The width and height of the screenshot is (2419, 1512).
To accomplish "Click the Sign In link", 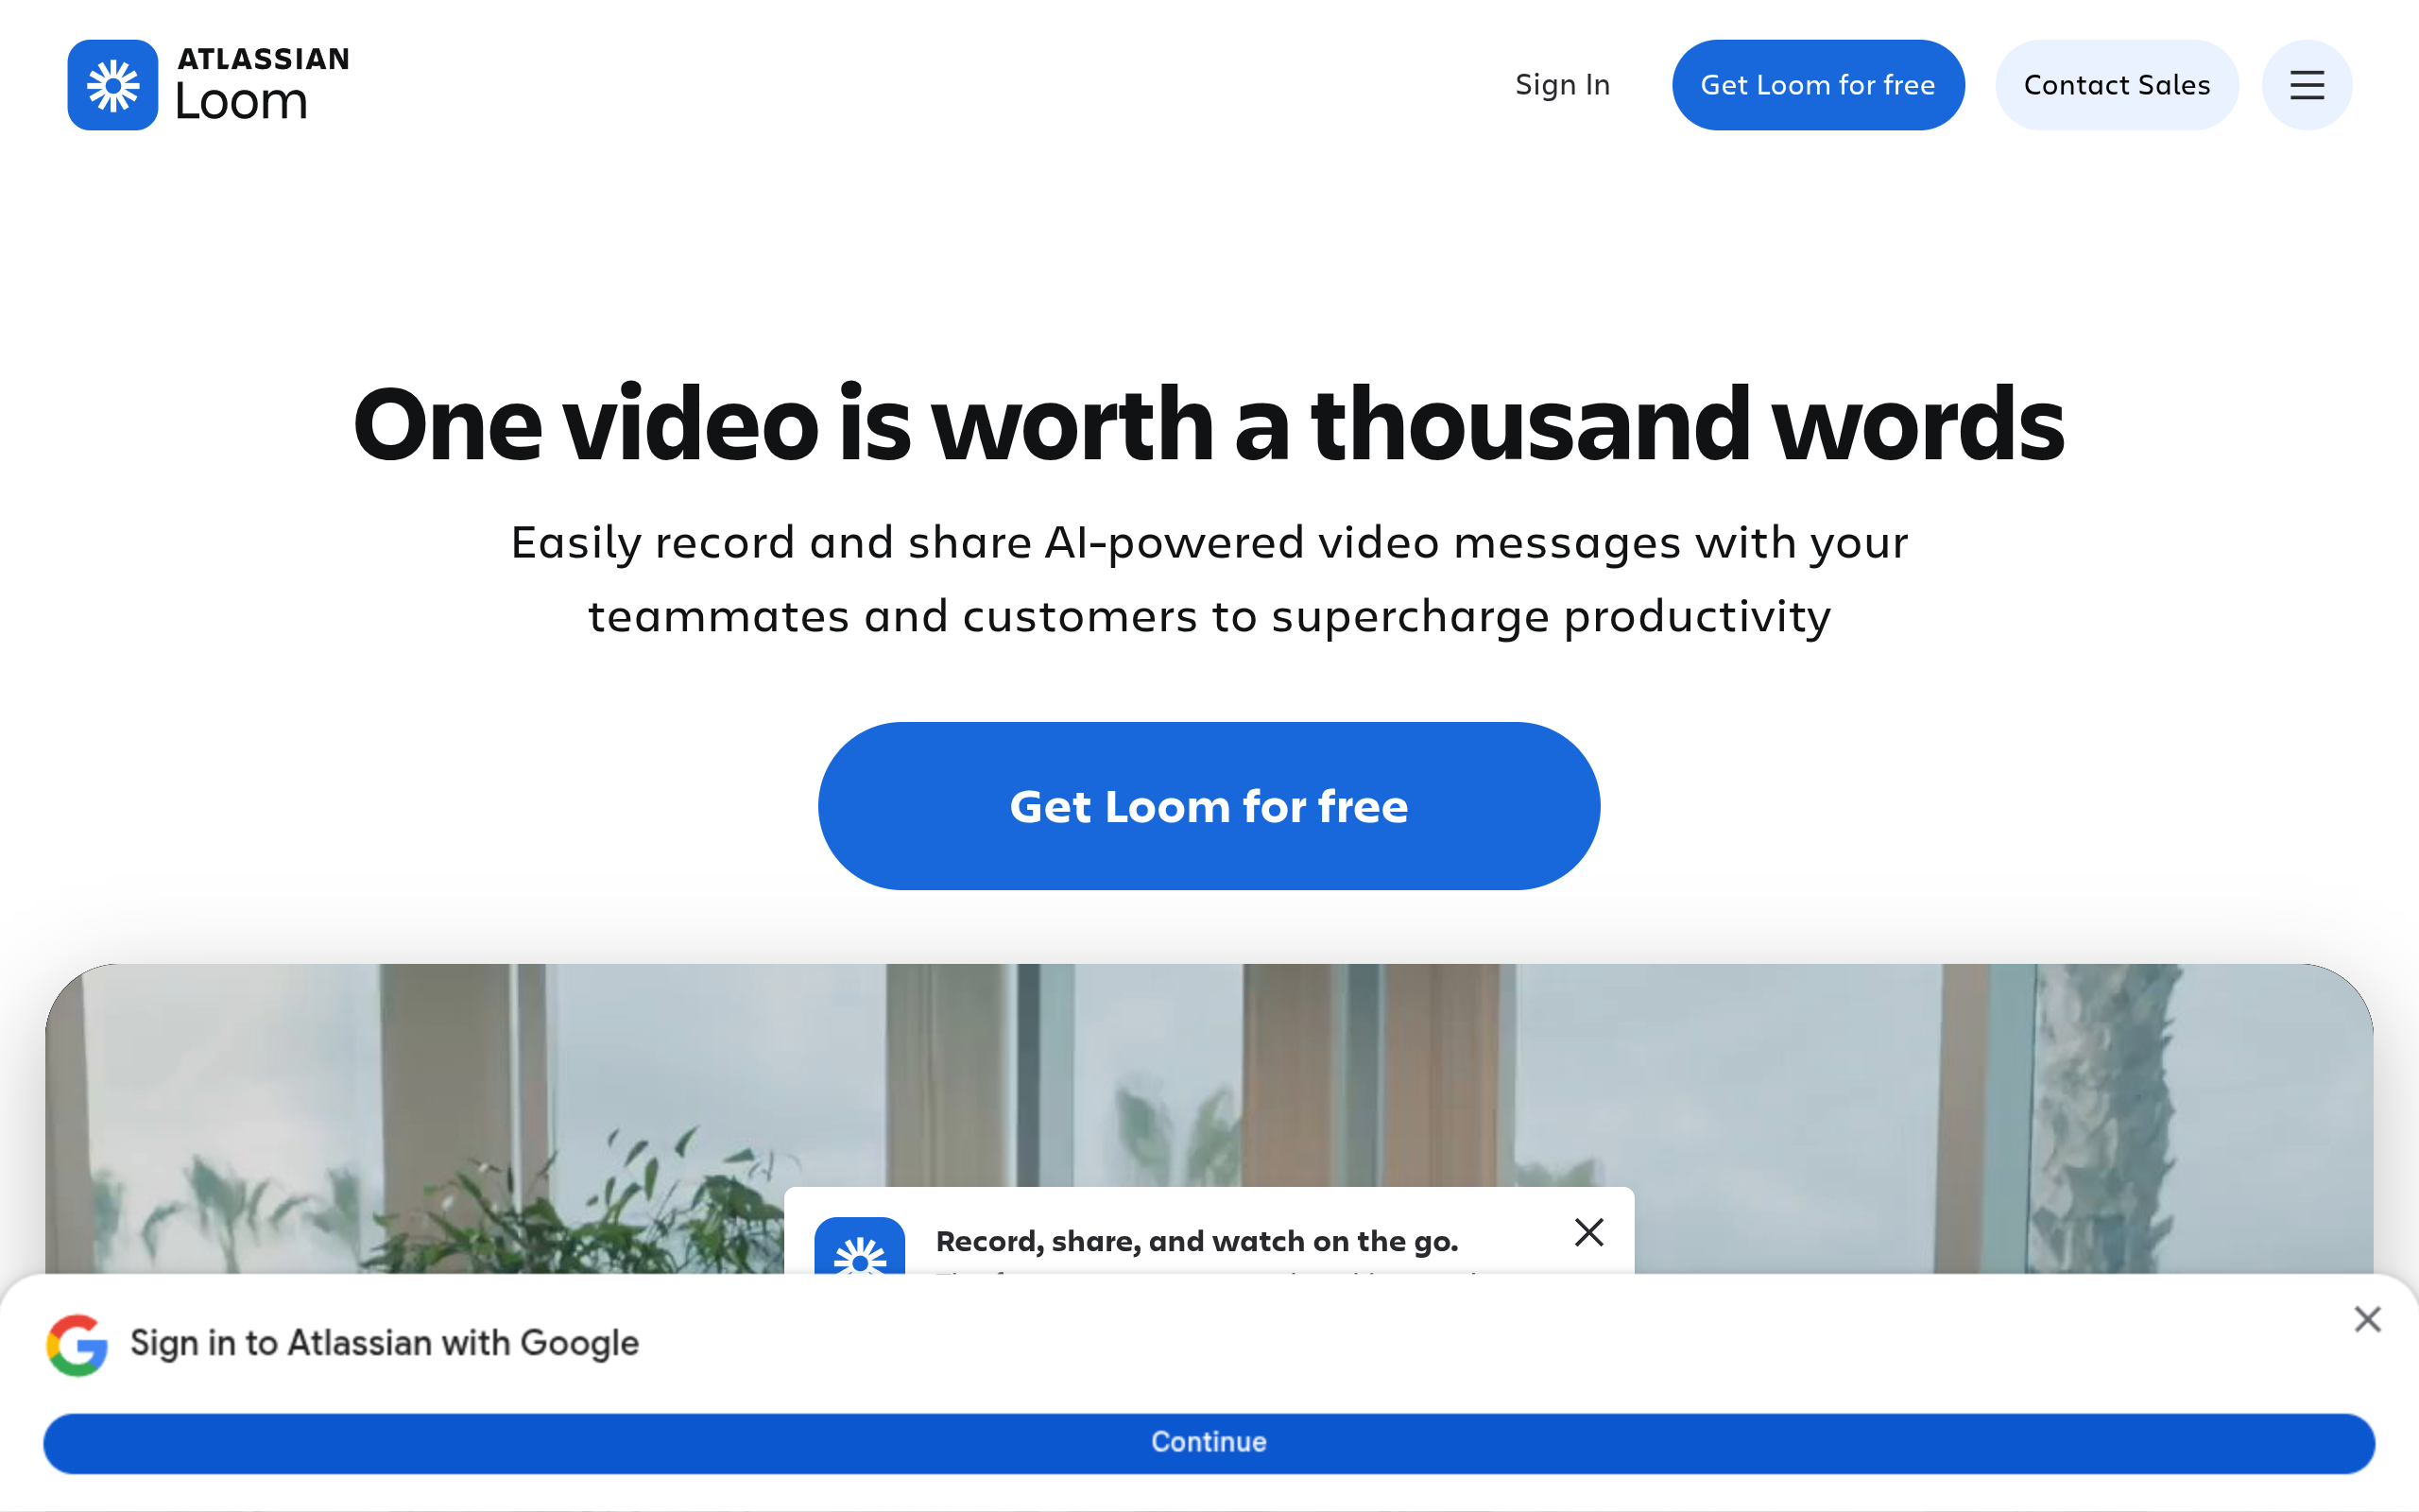I will [x=1562, y=85].
